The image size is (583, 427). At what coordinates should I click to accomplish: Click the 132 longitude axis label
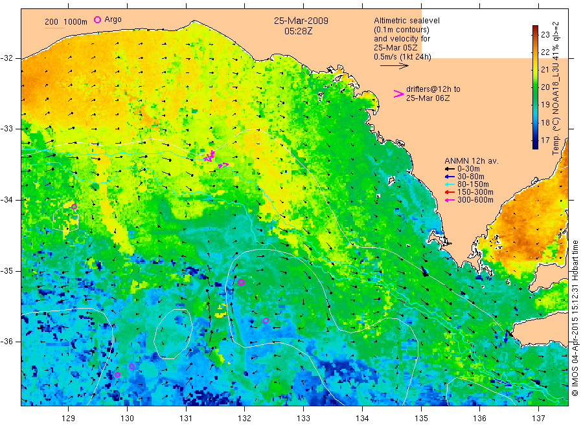245,419
